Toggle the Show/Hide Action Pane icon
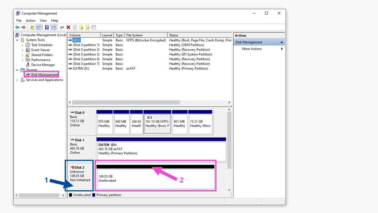The height and width of the screenshot is (213, 378). coord(53,27)
